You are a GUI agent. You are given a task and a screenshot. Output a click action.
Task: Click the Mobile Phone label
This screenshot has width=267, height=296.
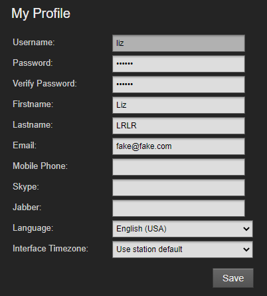(40, 166)
